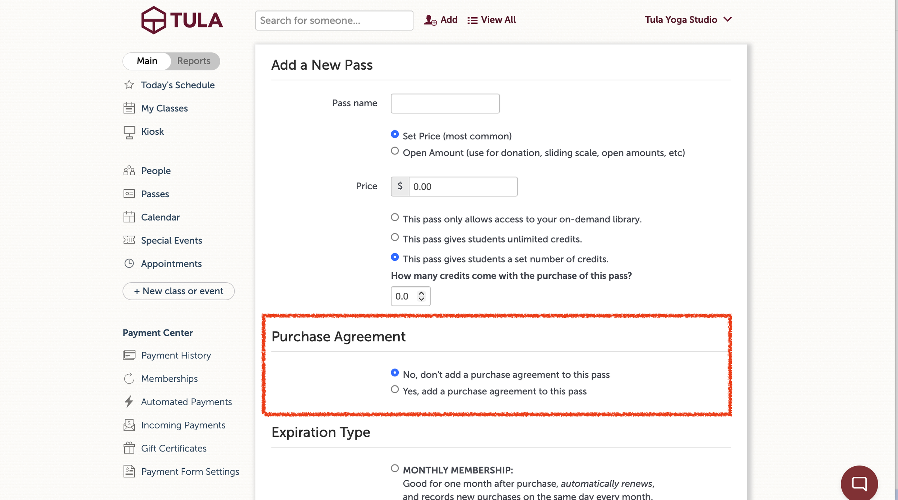The width and height of the screenshot is (898, 500).
Task: Switch to the Reports tab
Action: (194, 61)
